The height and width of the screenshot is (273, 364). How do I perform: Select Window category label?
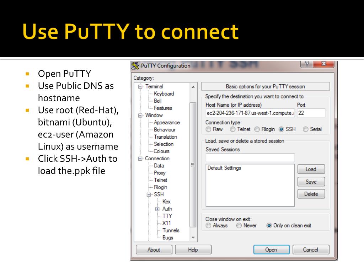[x=154, y=116]
